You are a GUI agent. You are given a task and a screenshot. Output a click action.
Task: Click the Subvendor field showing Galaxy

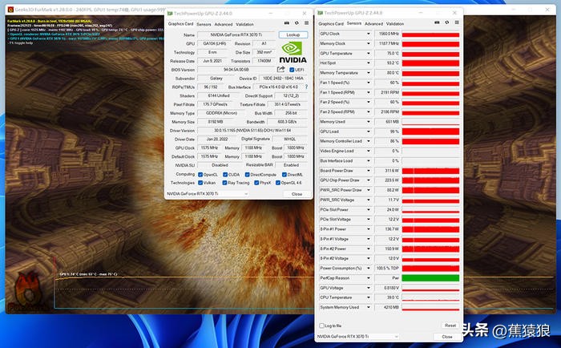point(216,78)
